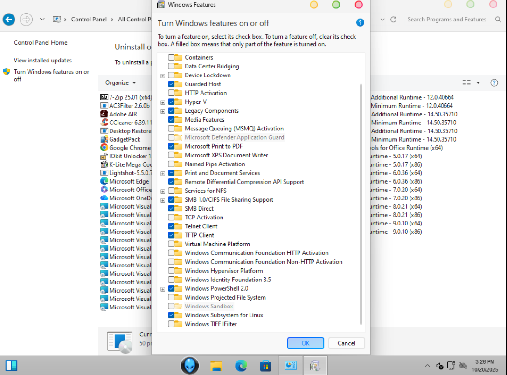Open the view options dropdown arrow
The height and width of the screenshot is (375, 507).
coord(478,83)
